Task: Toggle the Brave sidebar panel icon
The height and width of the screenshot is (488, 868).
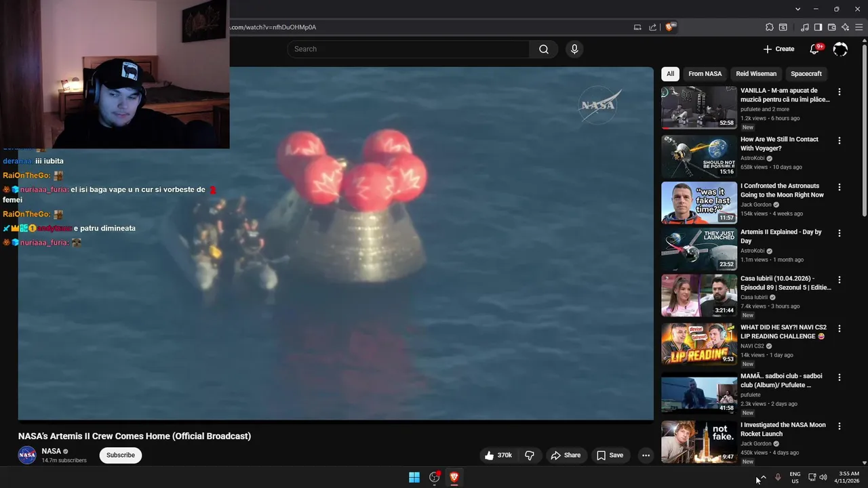Action: tap(818, 27)
